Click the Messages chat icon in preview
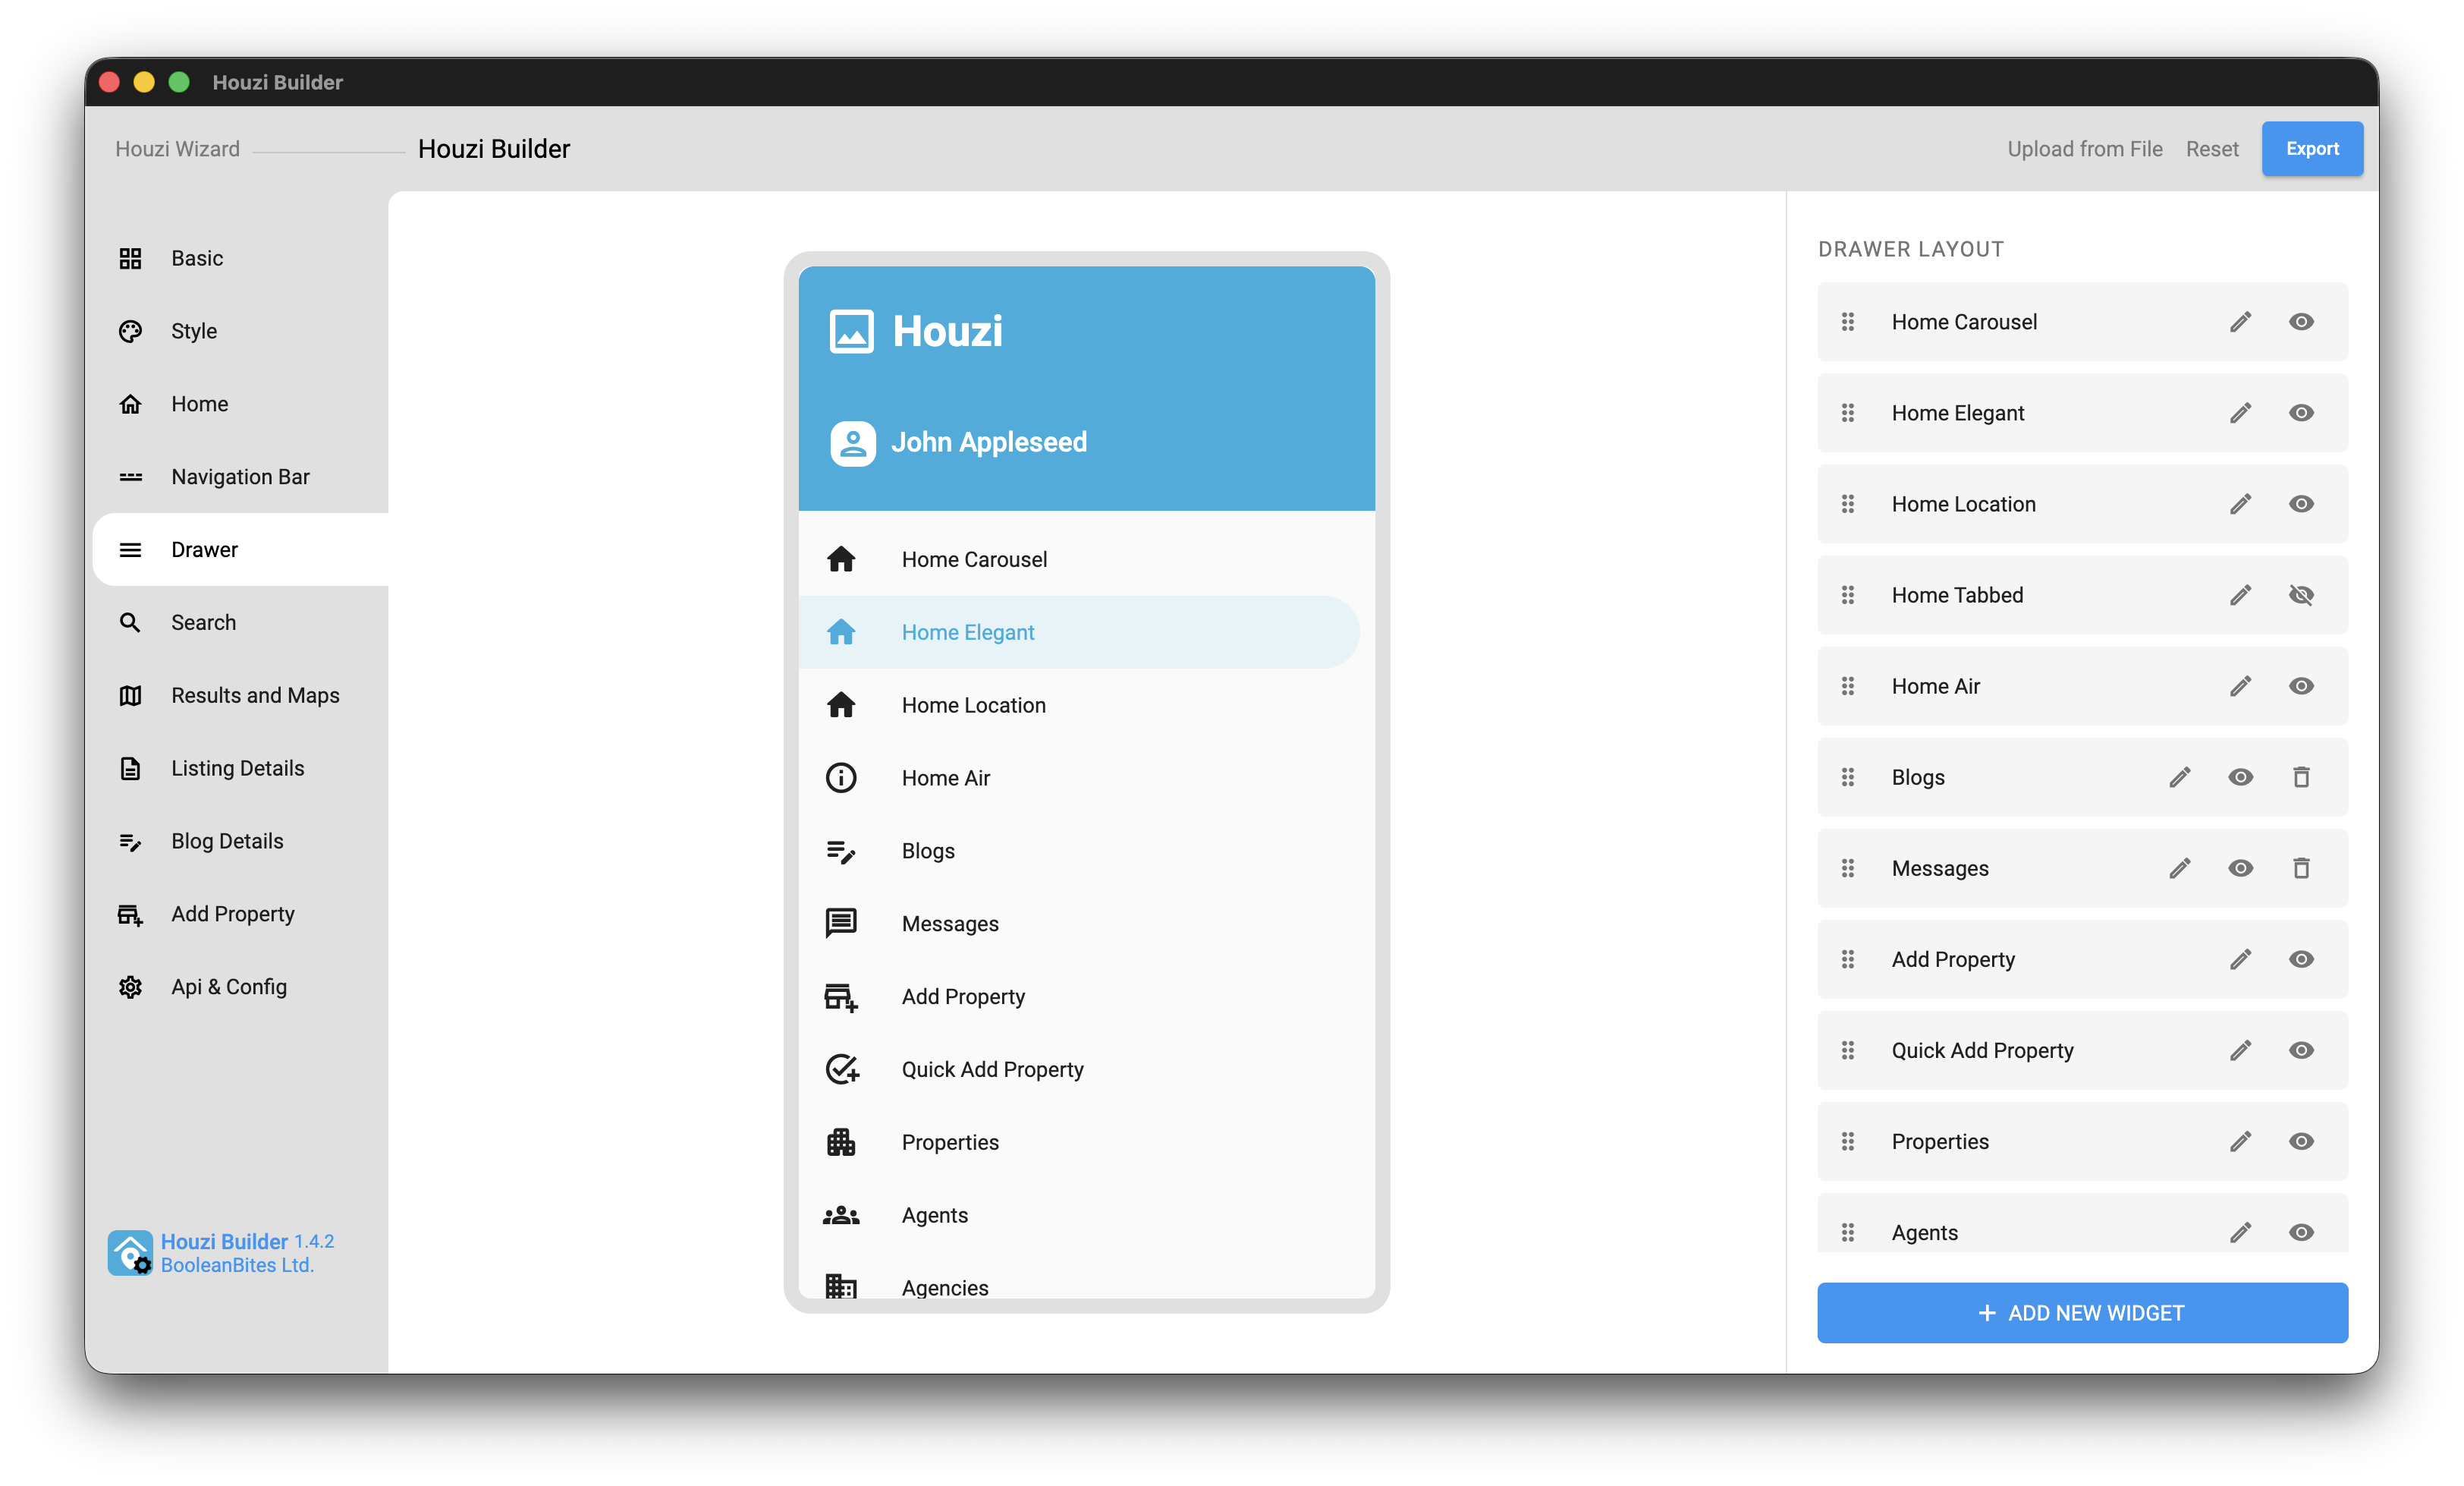2464x1486 pixels. pyautogui.click(x=841, y=923)
